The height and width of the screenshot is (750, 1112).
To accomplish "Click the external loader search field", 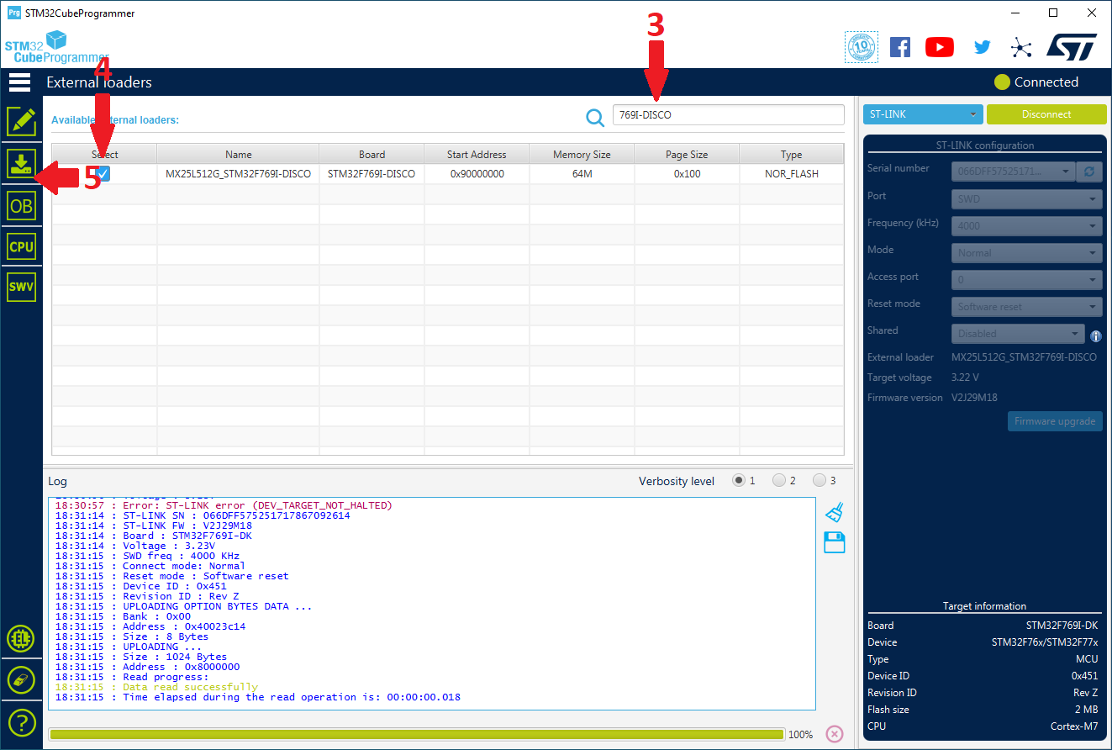I will pyautogui.click(x=727, y=115).
